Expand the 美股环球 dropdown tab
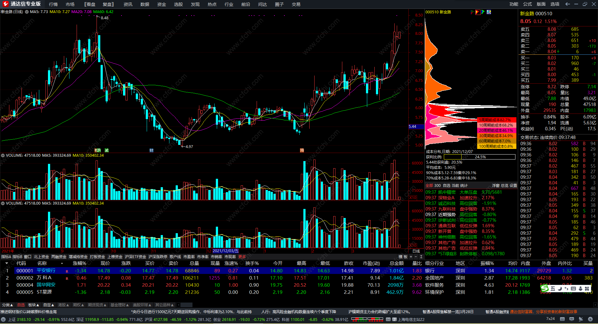The image size is (598, 324). click(x=142, y=305)
